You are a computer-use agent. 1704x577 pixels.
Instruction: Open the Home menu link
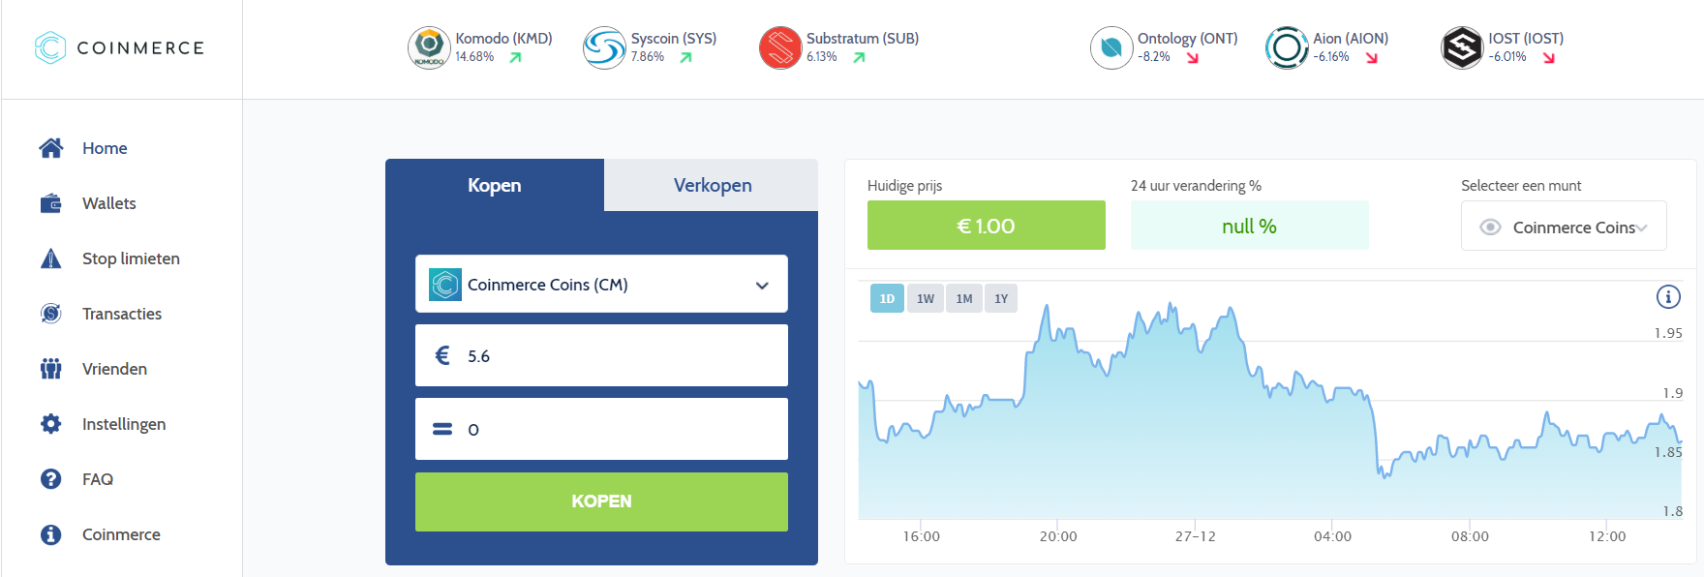105,148
